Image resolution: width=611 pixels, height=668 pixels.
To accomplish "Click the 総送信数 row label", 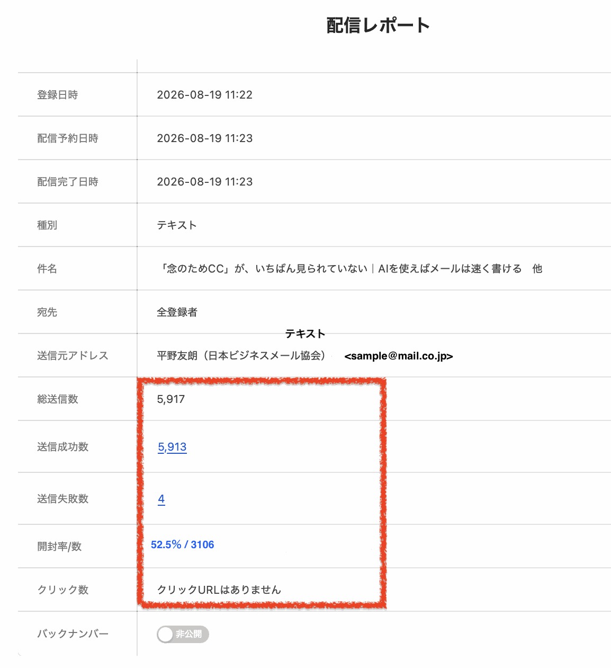I will pyautogui.click(x=57, y=399).
